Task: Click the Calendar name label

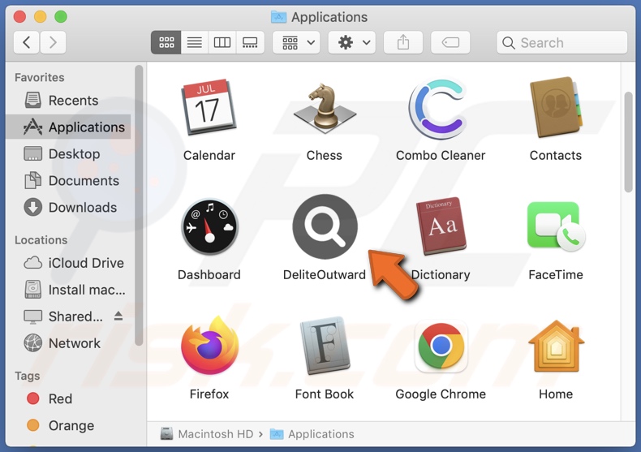Action: 209,156
